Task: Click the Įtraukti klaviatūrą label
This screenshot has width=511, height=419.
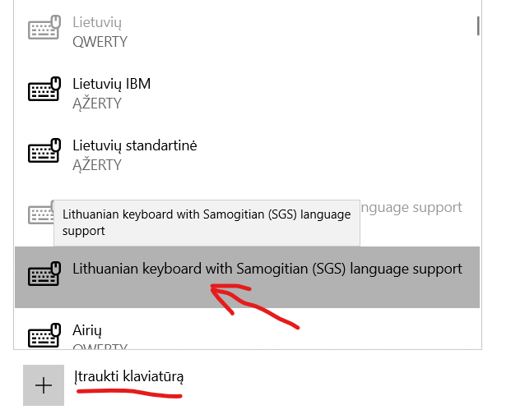Action: [x=128, y=377]
